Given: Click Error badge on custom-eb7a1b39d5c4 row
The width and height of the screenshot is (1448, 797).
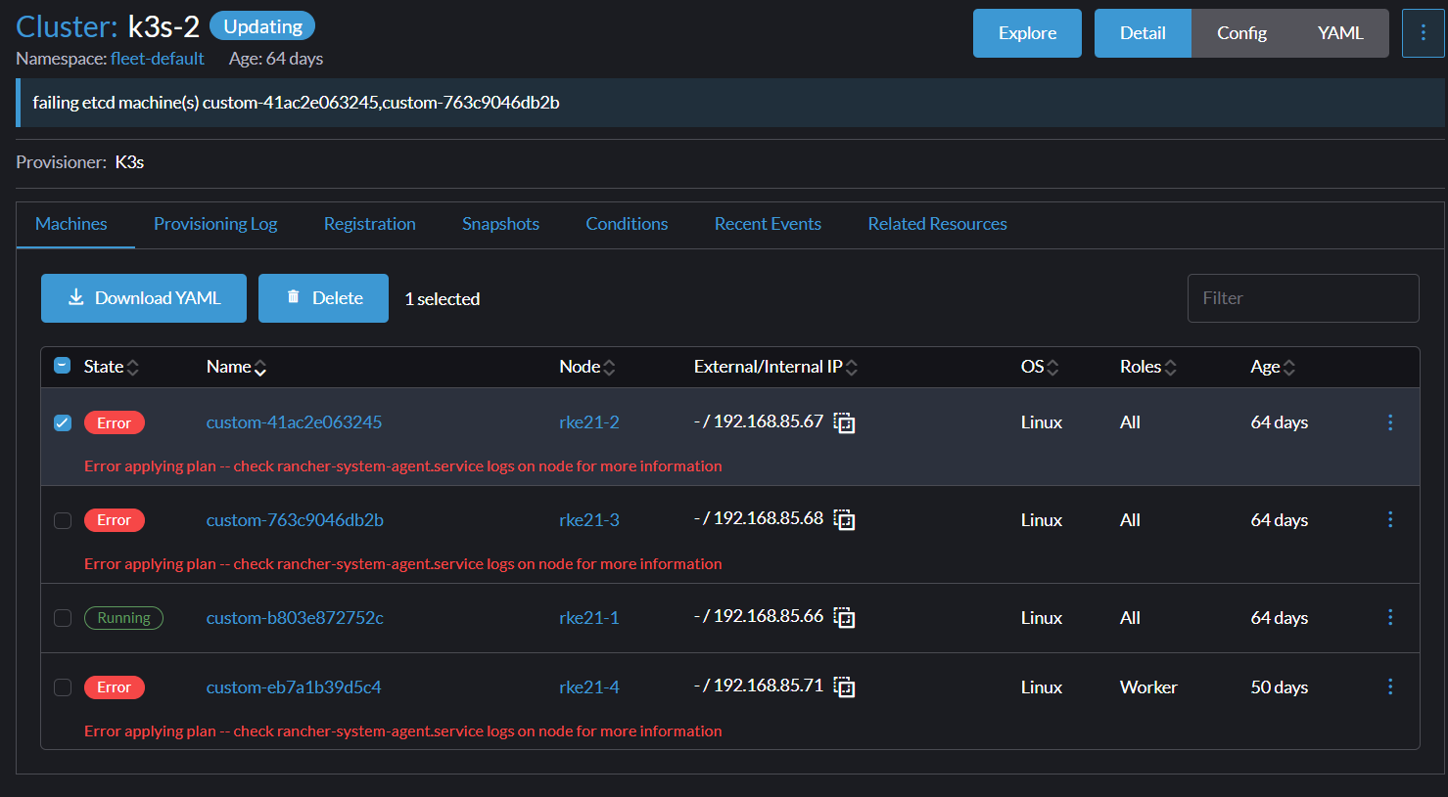Looking at the screenshot, I should 114,687.
